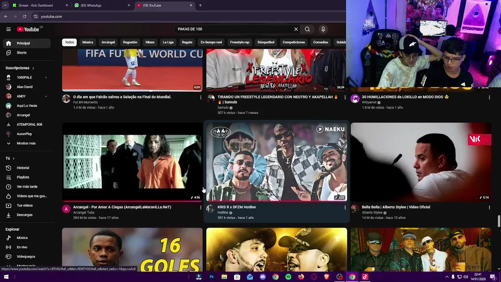This screenshot has height=282, width=501.
Task: Select the Mixes filter chip
Action: pos(150,42)
